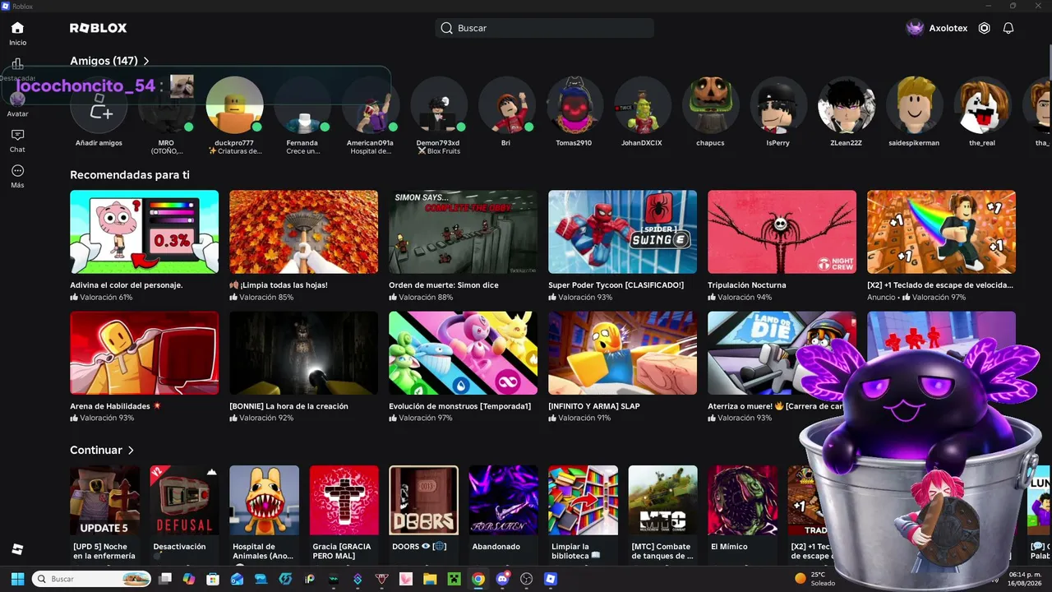Open 'Tripulación Nocturna' title
The height and width of the screenshot is (592, 1052).
coord(747,285)
